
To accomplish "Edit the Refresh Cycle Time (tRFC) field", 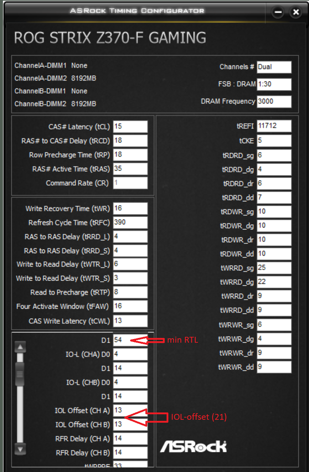I will click(130, 222).
